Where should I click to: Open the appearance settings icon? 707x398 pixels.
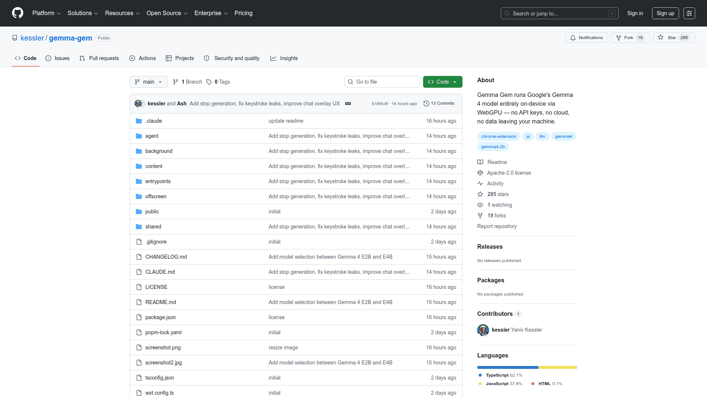pos(689,13)
